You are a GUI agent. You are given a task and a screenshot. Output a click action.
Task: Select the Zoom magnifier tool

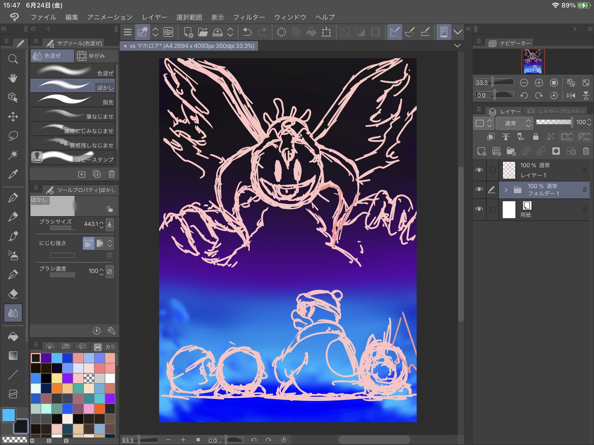click(x=13, y=59)
